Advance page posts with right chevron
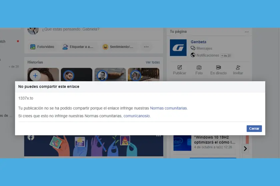Screen dimensions: 280x186 point(245,148)
